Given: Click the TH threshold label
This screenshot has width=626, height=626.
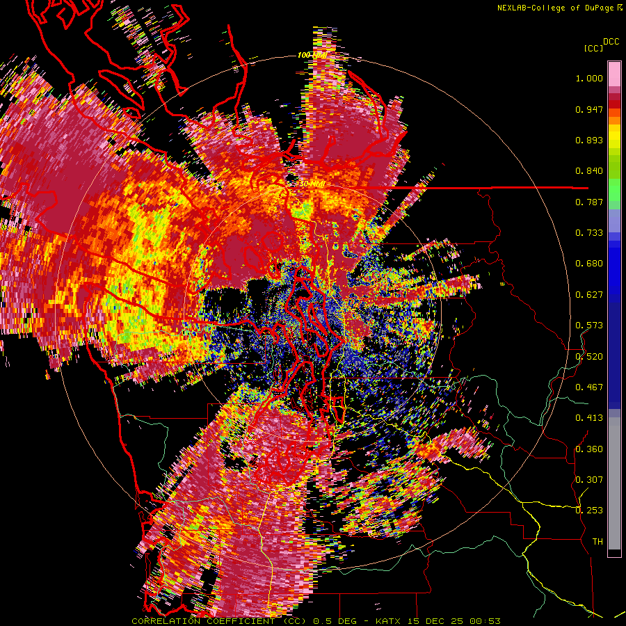Looking at the screenshot, I should tap(597, 542).
